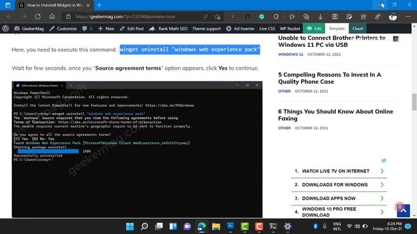Open GeekerMag site dashboard menu

click(29, 29)
